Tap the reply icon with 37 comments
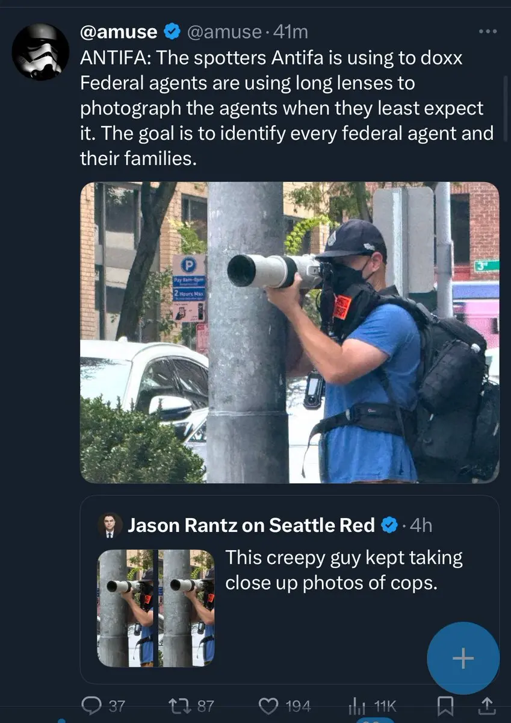 pyautogui.click(x=103, y=706)
